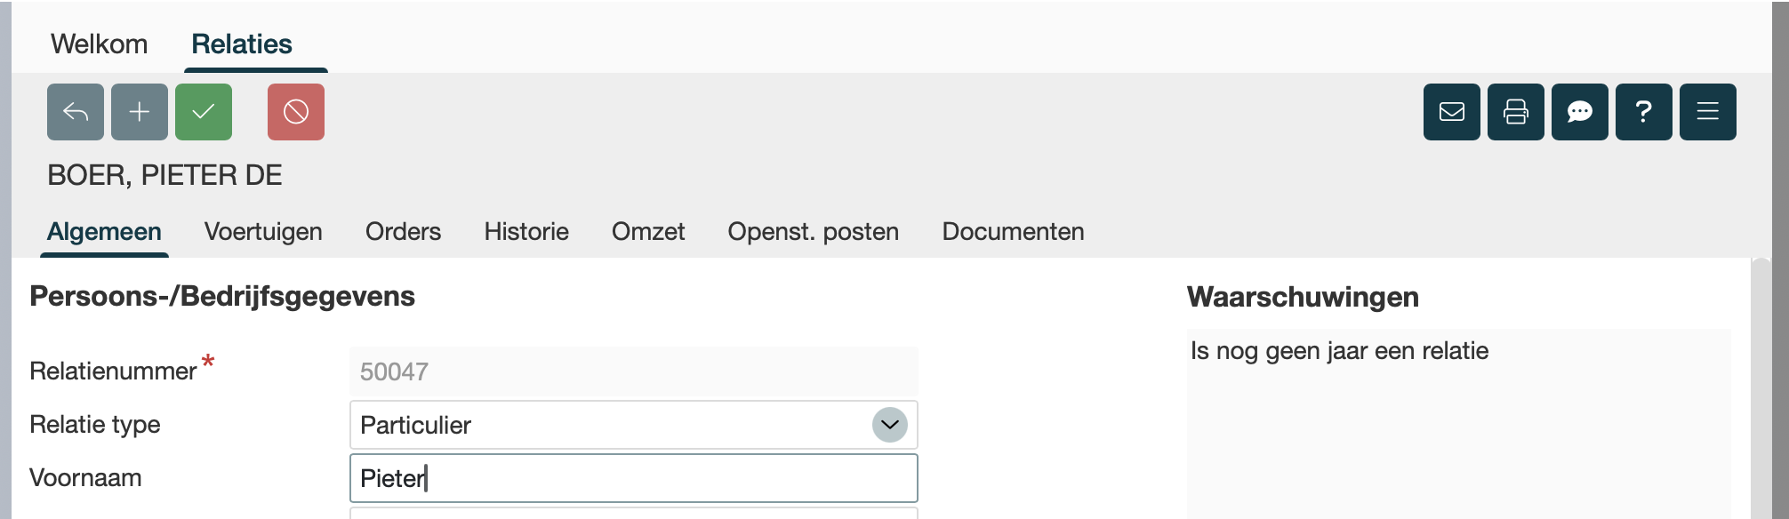
Task: Show the Historie tab
Action: coord(526,232)
